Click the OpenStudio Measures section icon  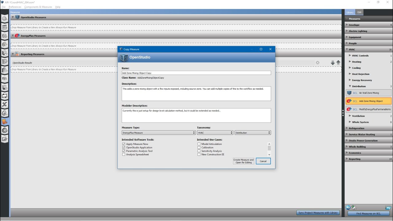18,17
